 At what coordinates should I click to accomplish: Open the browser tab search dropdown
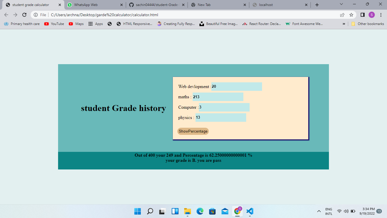341,4
